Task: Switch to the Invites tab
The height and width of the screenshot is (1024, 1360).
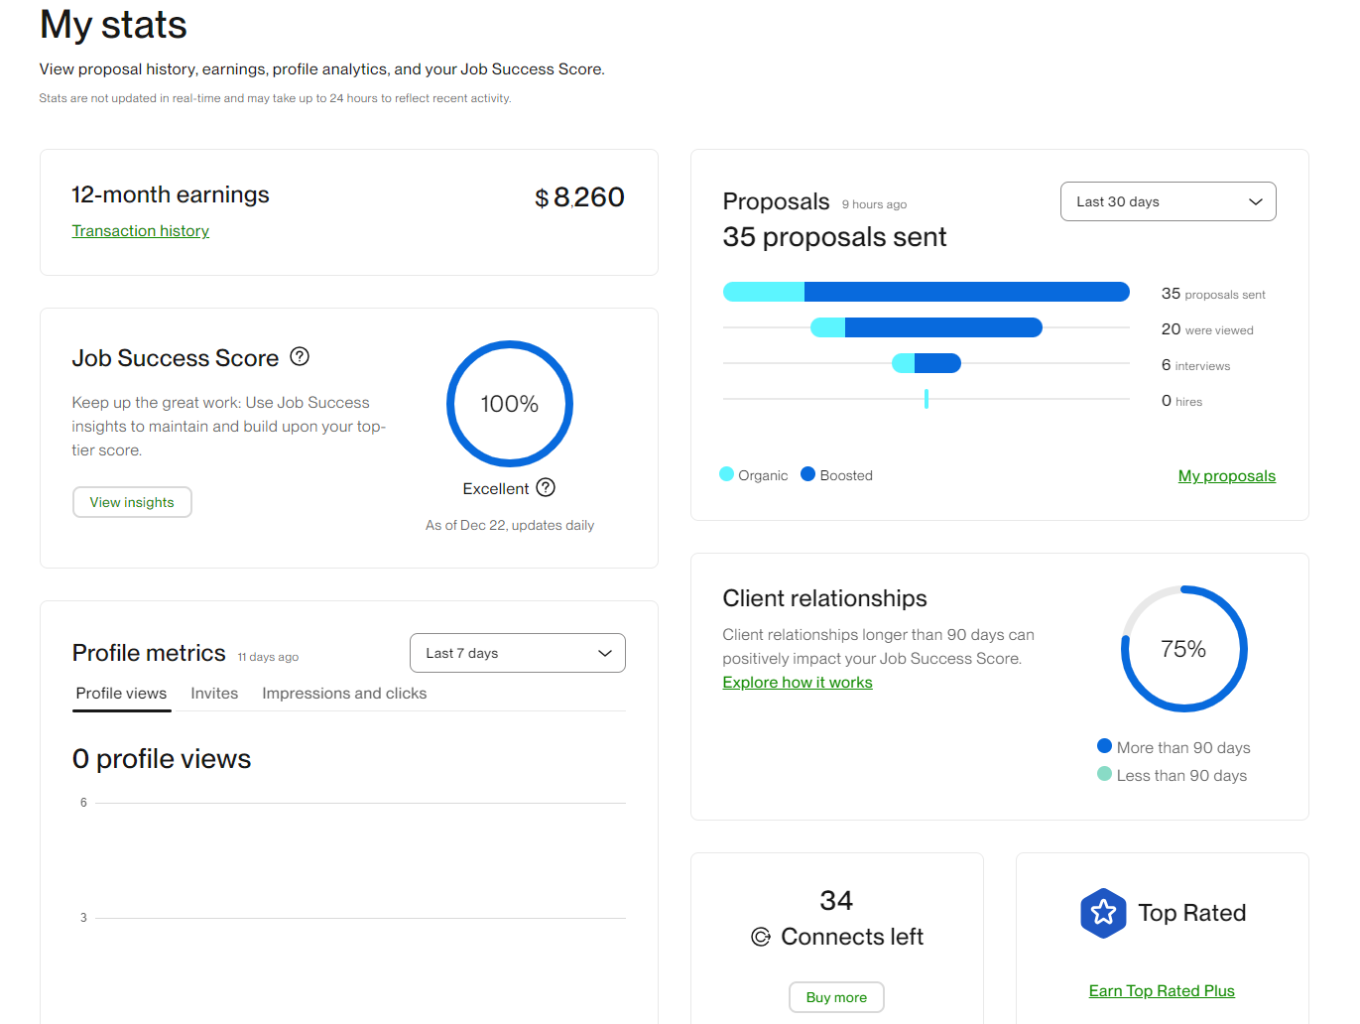Action: 213,693
